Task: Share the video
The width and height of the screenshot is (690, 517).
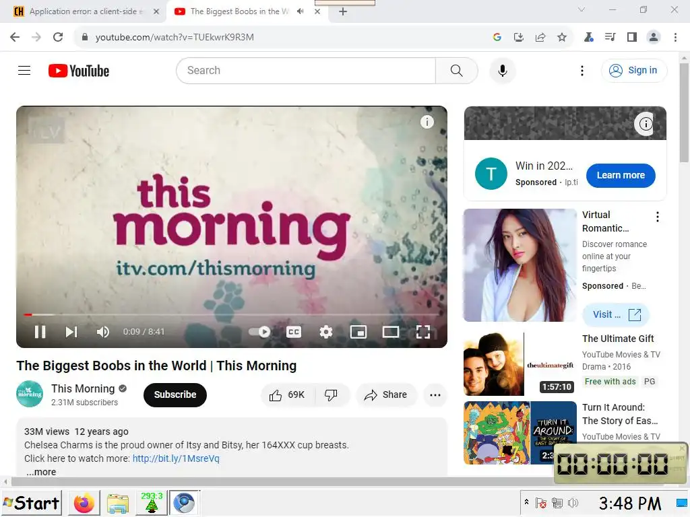Action: pos(386,394)
